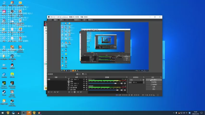Viewport: 205px width, 115px height.
Task: Click the Exit button in Controls
Action: [154, 89]
